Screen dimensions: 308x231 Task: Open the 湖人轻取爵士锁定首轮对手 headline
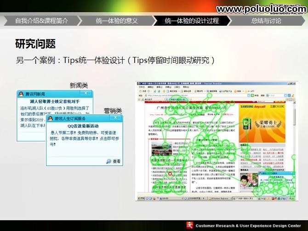pos(55,101)
